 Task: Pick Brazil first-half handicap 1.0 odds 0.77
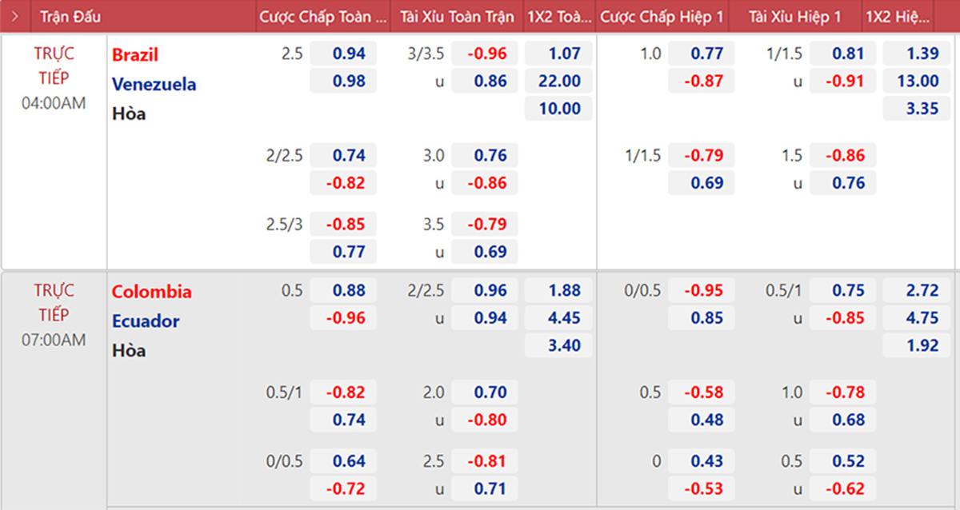(x=702, y=54)
